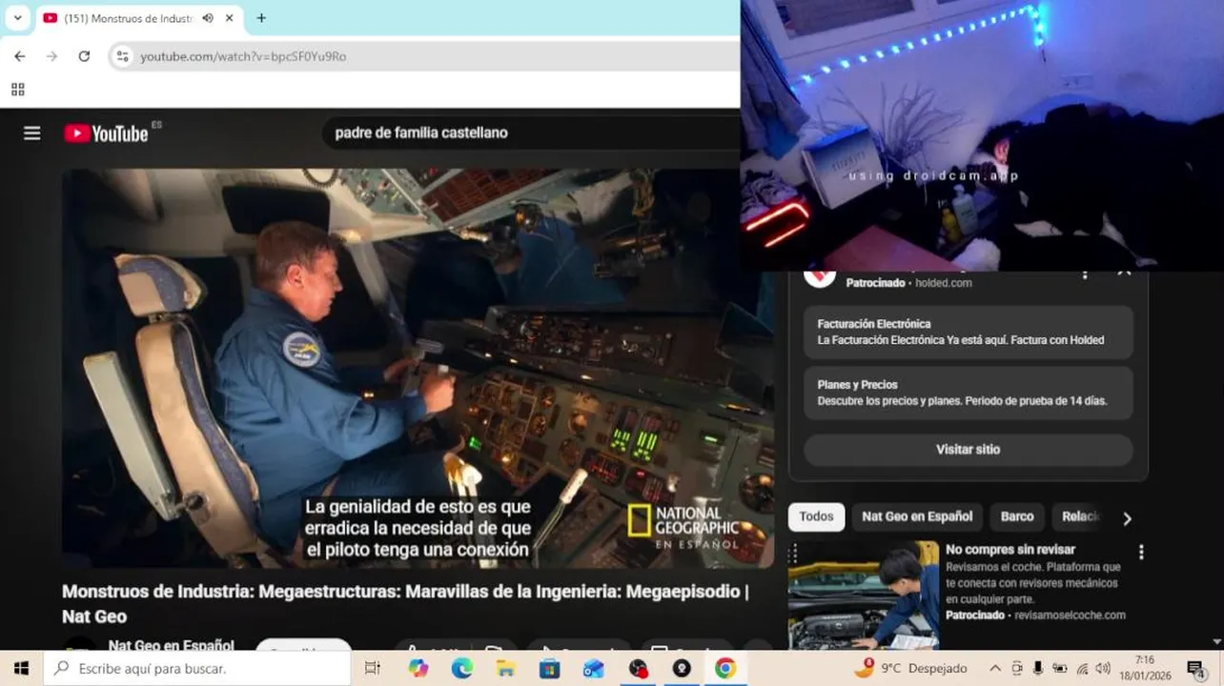Viewport: 1224px width, 686px height.
Task: Open the No compres sin revisar thumbnail
Action: 864,595
